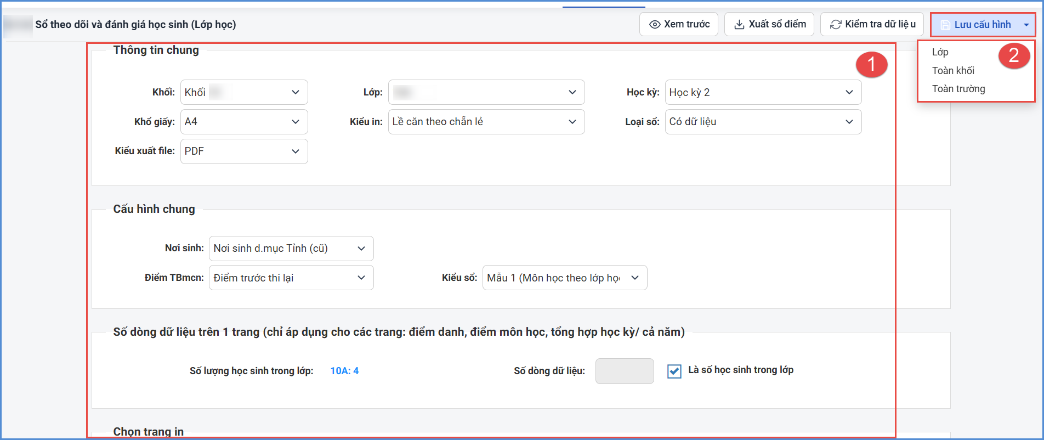Click the Xem trước button
Image resolution: width=1044 pixels, height=440 pixels.
(x=679, y=24)
